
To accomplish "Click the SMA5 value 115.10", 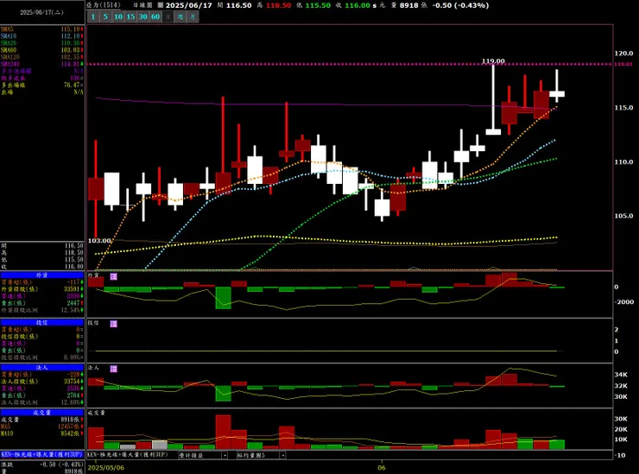I will pyautogui.click(x=71, y=29).
